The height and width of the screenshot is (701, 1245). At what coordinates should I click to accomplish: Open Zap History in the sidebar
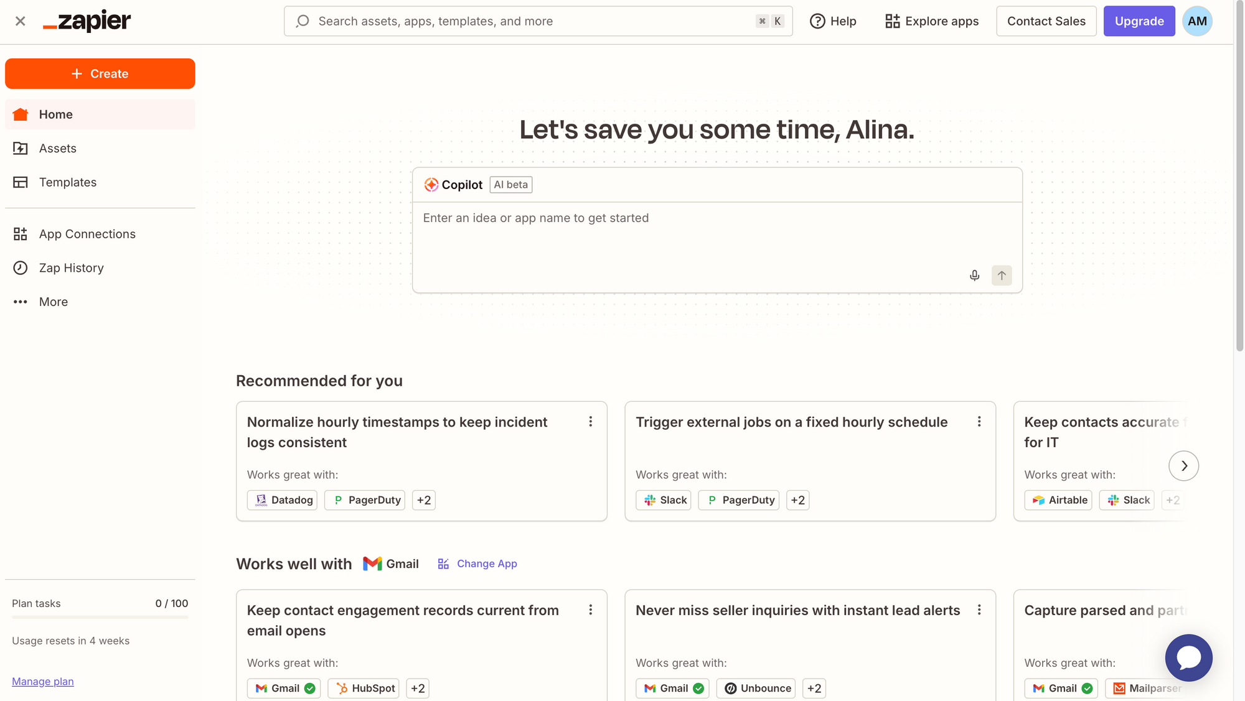click(100, 268)
